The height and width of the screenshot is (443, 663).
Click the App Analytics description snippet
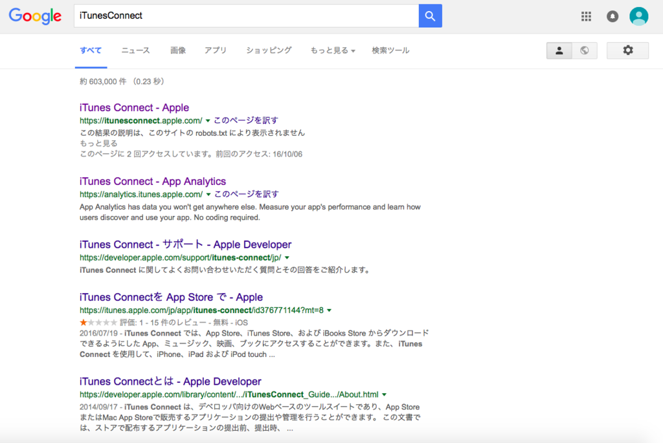tap(250, 212)
